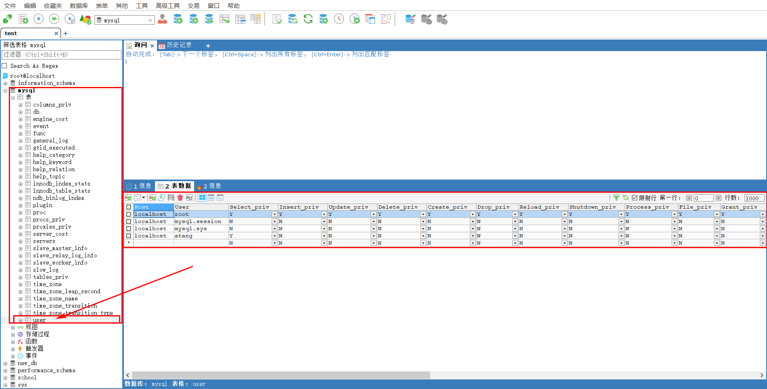Image resolution: width=767 pixels, height=389 pixels.
Task: Click the green refresh arrows toolbar icon
Action: pyautogui.click(x=308, y=19)
